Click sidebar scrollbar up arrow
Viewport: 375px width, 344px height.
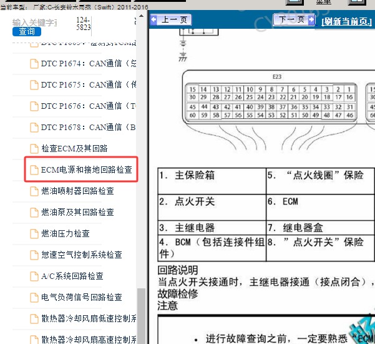(x=142, y=16)
